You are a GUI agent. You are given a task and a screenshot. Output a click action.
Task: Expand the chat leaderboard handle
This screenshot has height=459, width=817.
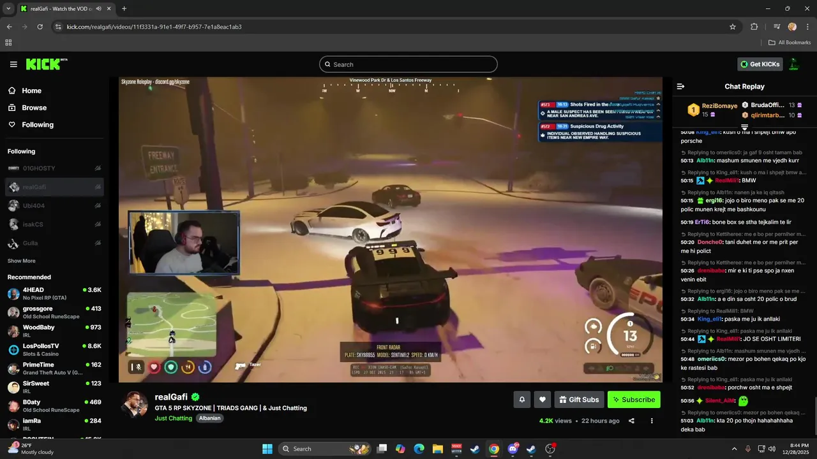click(x=744, y=127)
